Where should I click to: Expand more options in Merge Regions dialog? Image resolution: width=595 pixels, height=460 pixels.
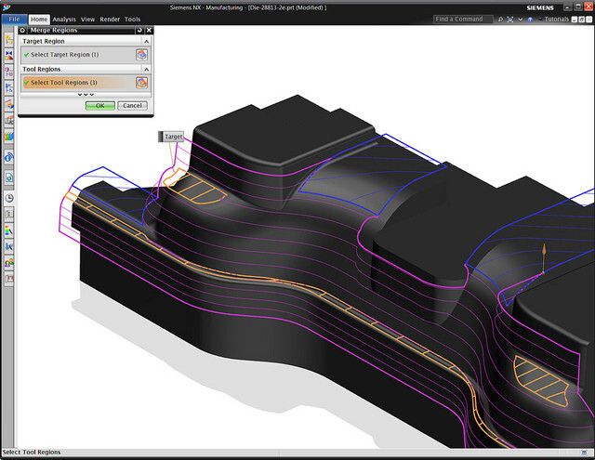[x=86, y=95]
